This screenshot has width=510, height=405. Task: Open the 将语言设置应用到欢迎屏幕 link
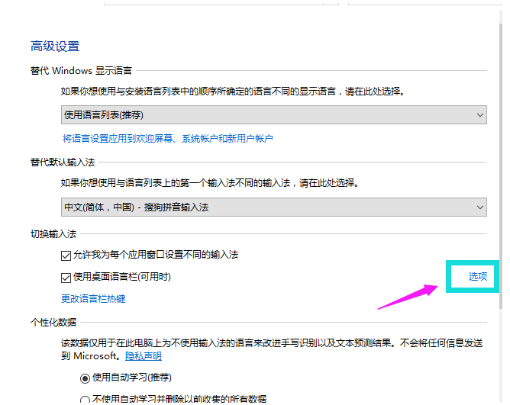[x=167, y=138]
